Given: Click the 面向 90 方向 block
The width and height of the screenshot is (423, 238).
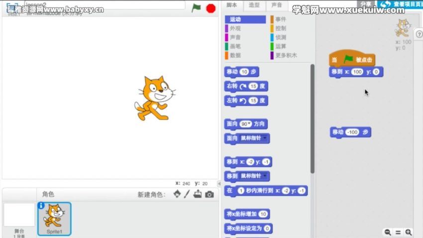Looking at the screenshot, I should point(246,124).
